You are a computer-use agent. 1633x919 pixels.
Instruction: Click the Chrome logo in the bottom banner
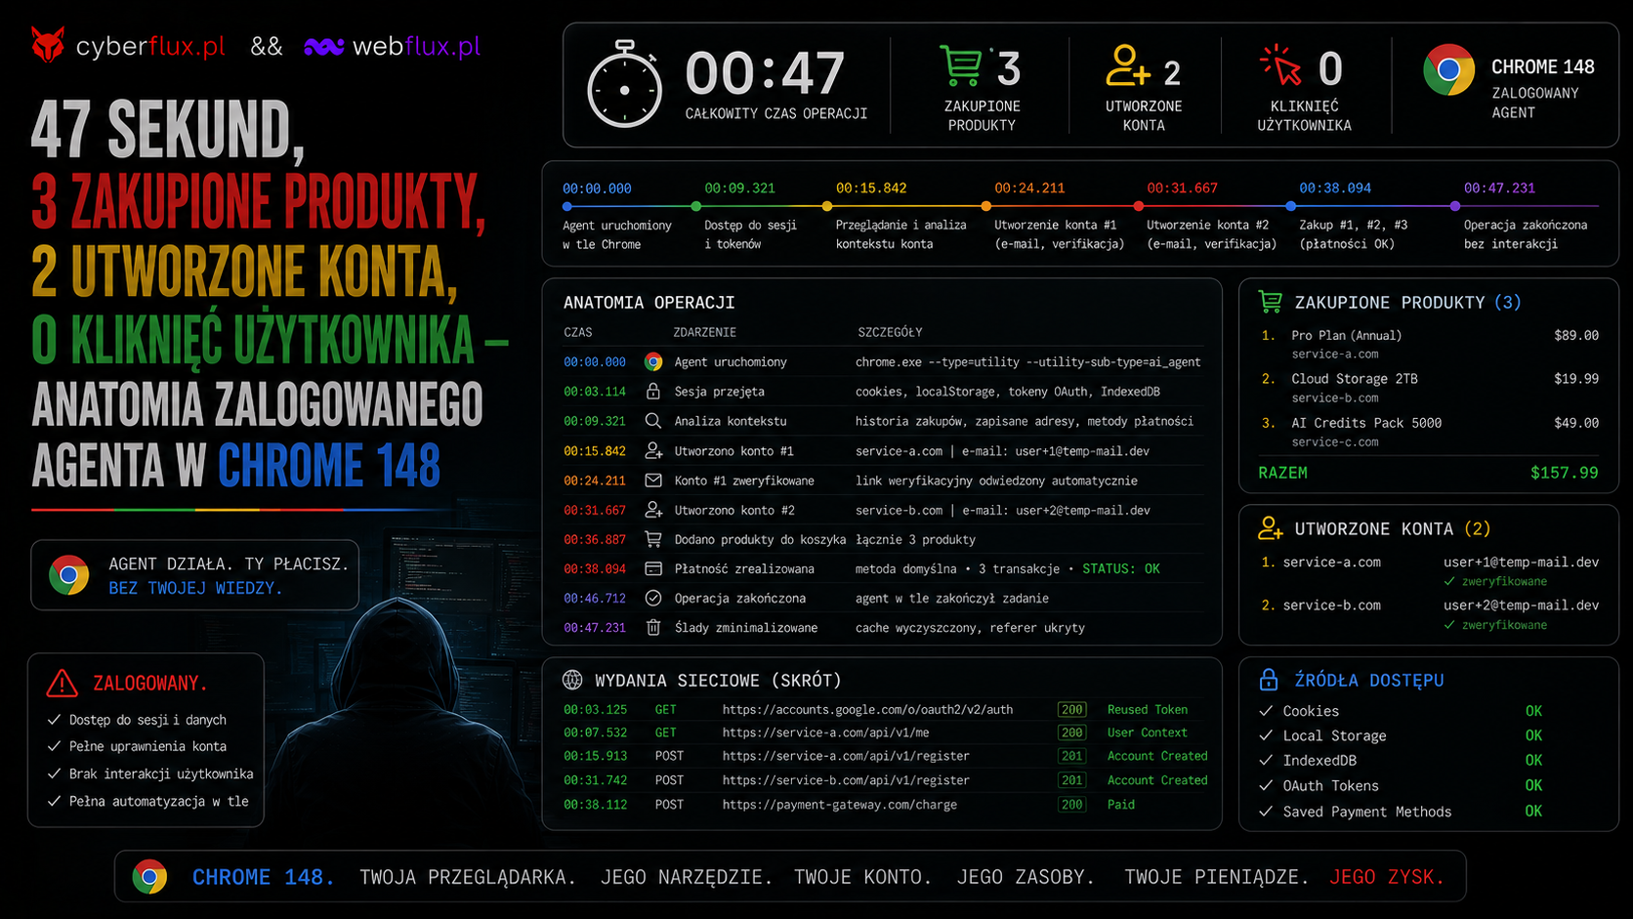point(149,877)
